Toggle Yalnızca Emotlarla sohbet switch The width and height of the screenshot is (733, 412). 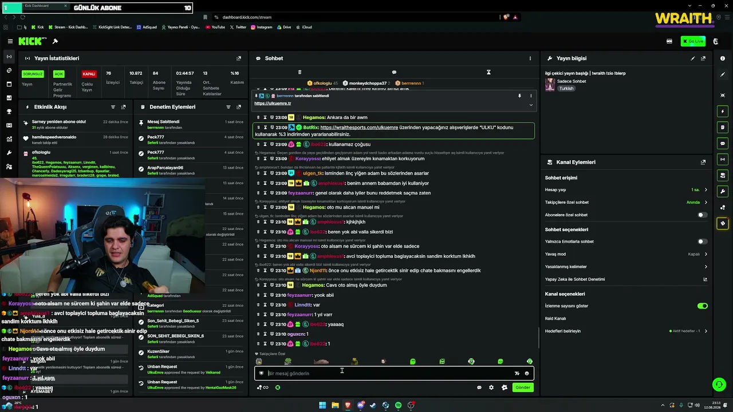(x=702, y=241)
